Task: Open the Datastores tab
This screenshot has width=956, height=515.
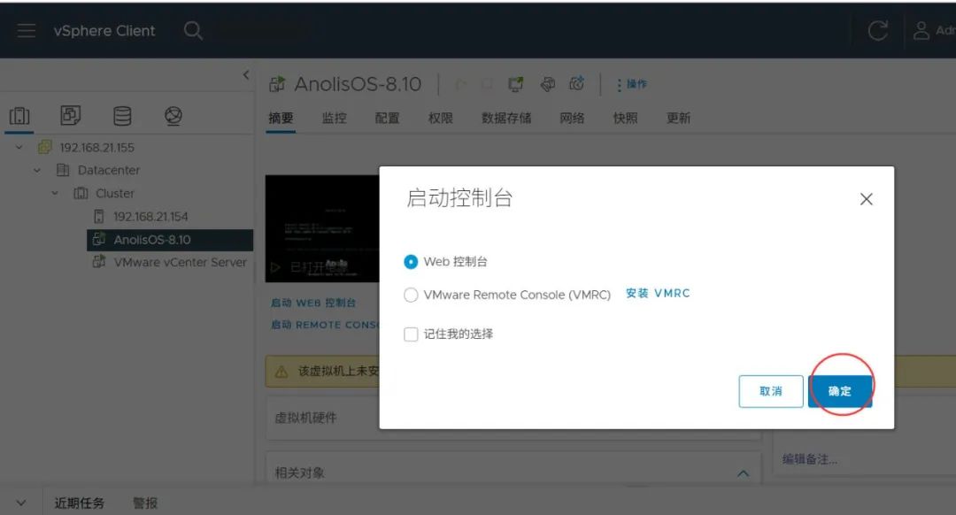Action: pos(506,119)
